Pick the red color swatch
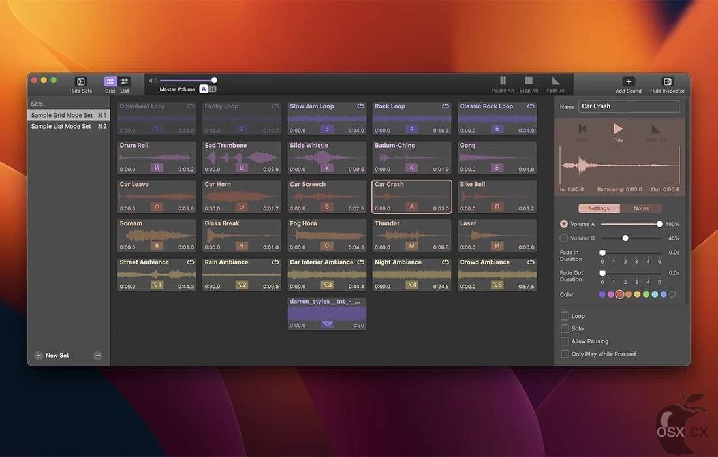Image resolution: width=718 pixels, height=457 pixels. click(x=619, y=294)
